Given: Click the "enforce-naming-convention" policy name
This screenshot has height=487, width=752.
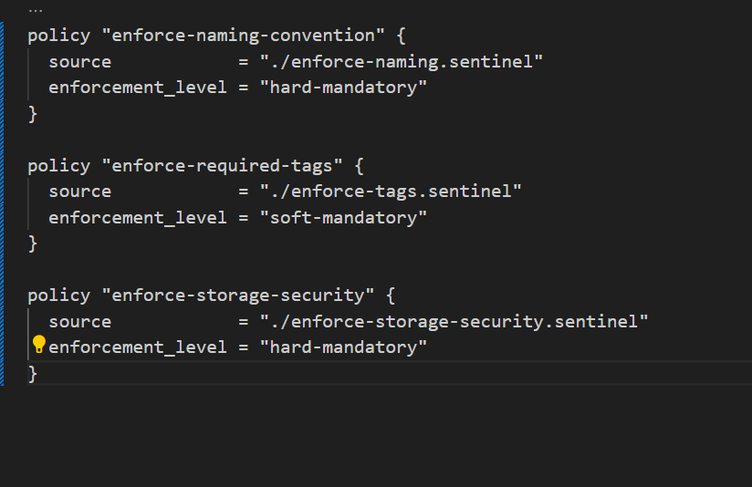Looking at the screenshot, I should click(244, 36).
